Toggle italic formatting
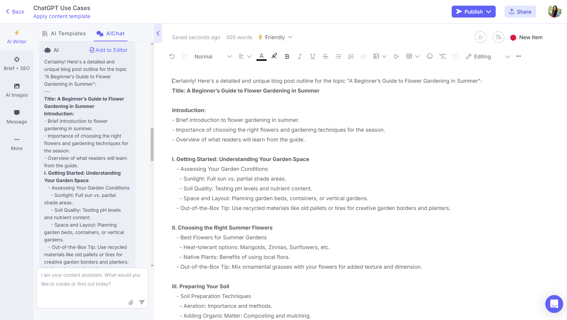 [x=300, y=56]
